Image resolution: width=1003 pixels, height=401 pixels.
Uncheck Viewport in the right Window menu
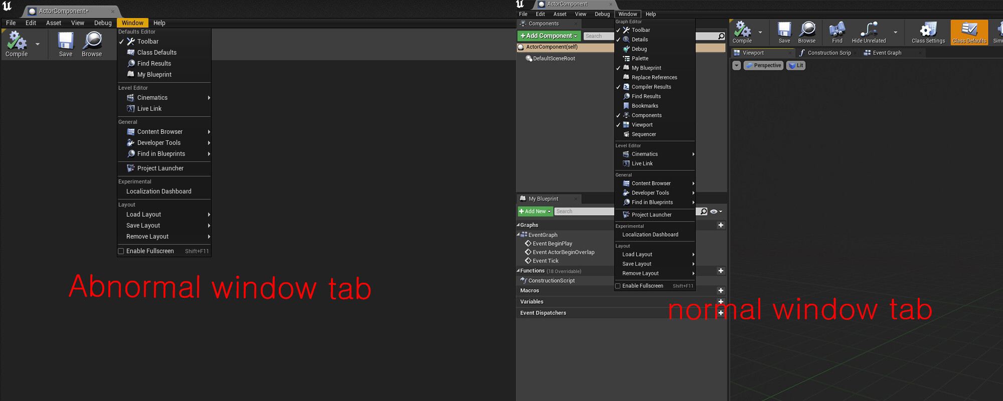655,125
